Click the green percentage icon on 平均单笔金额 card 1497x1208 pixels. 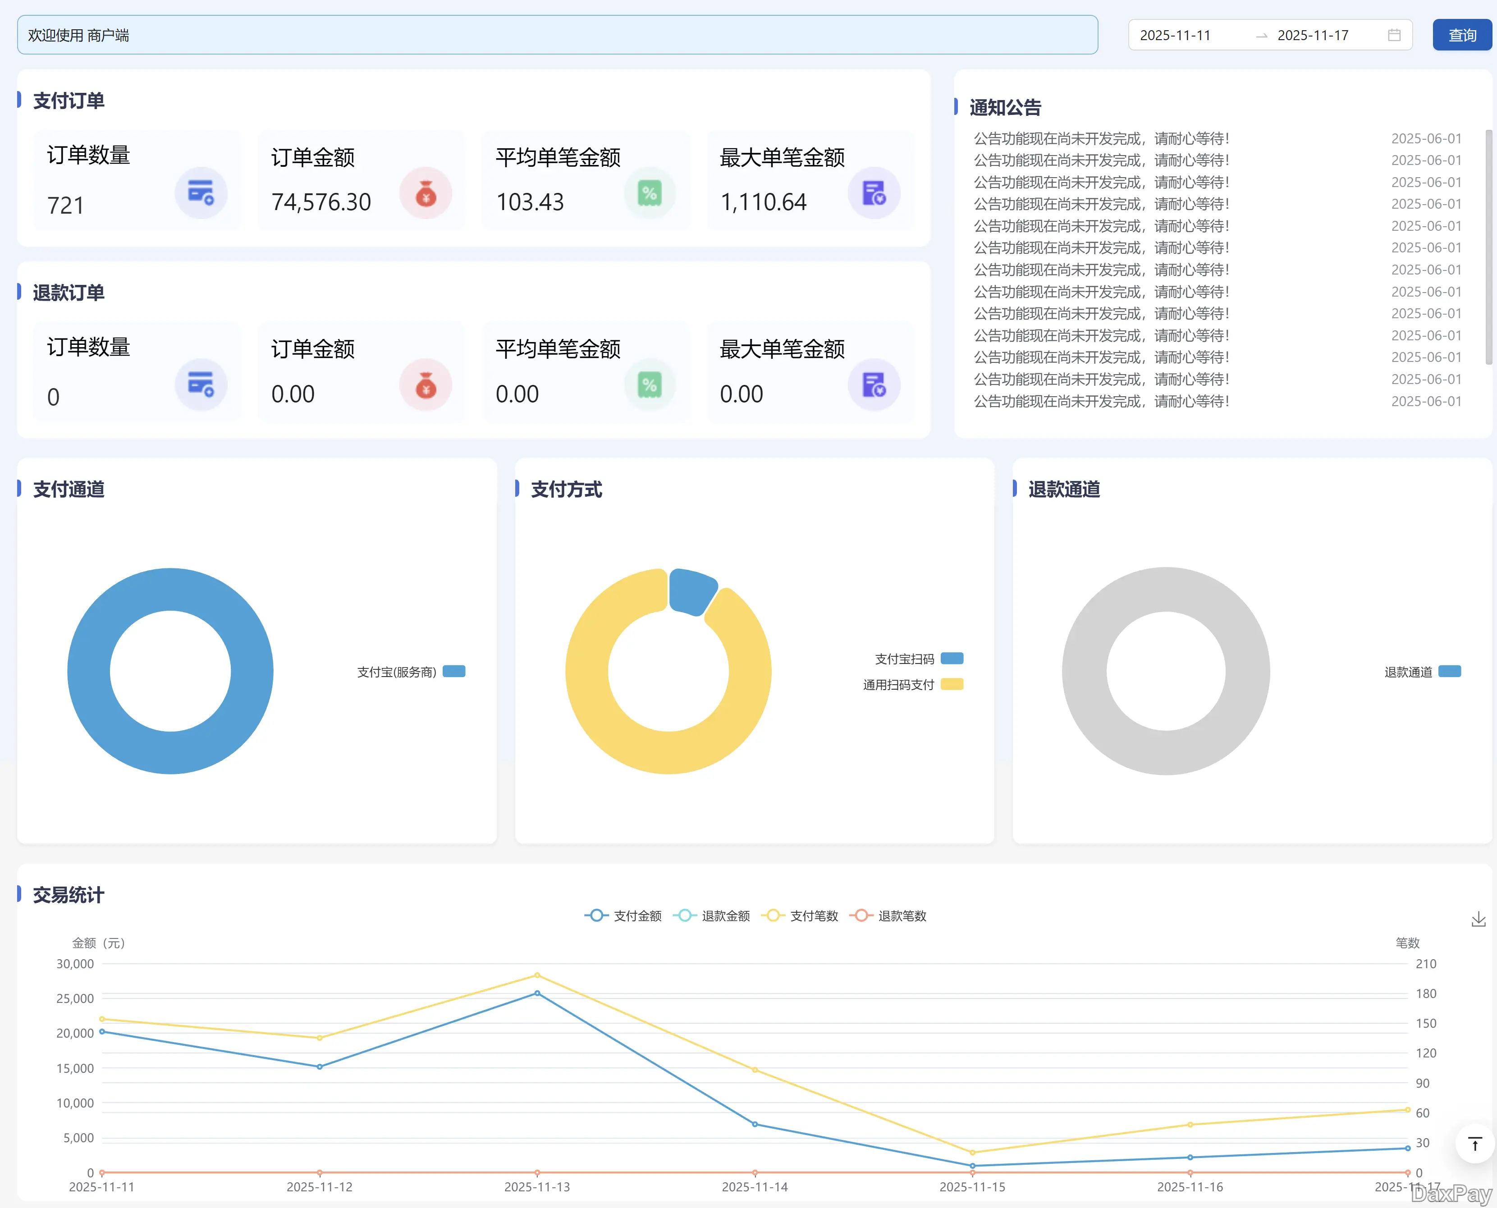click(650, 193)
